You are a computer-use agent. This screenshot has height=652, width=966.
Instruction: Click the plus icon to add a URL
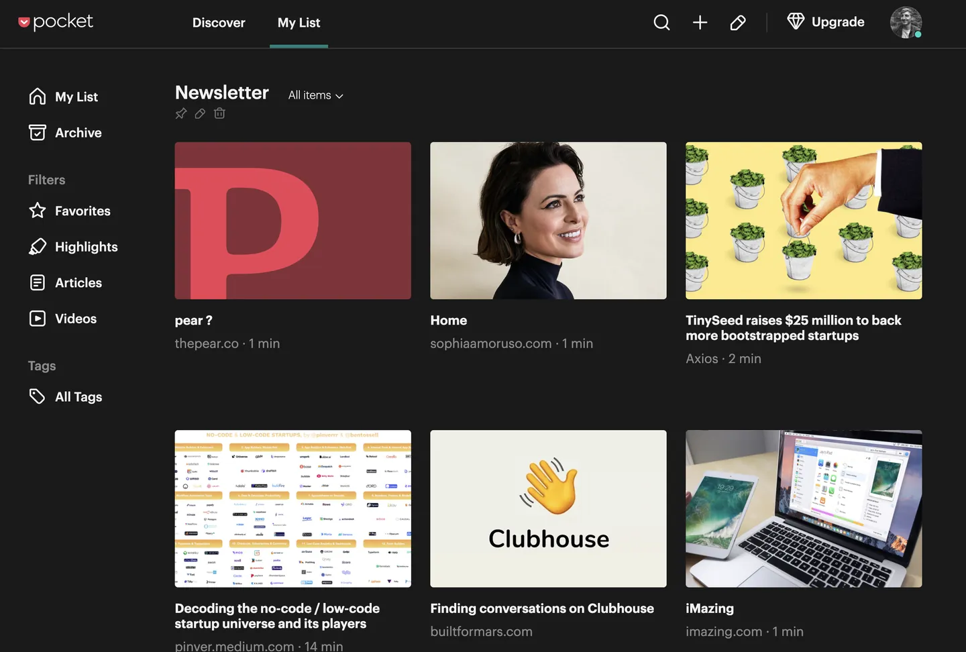(700, 22)
